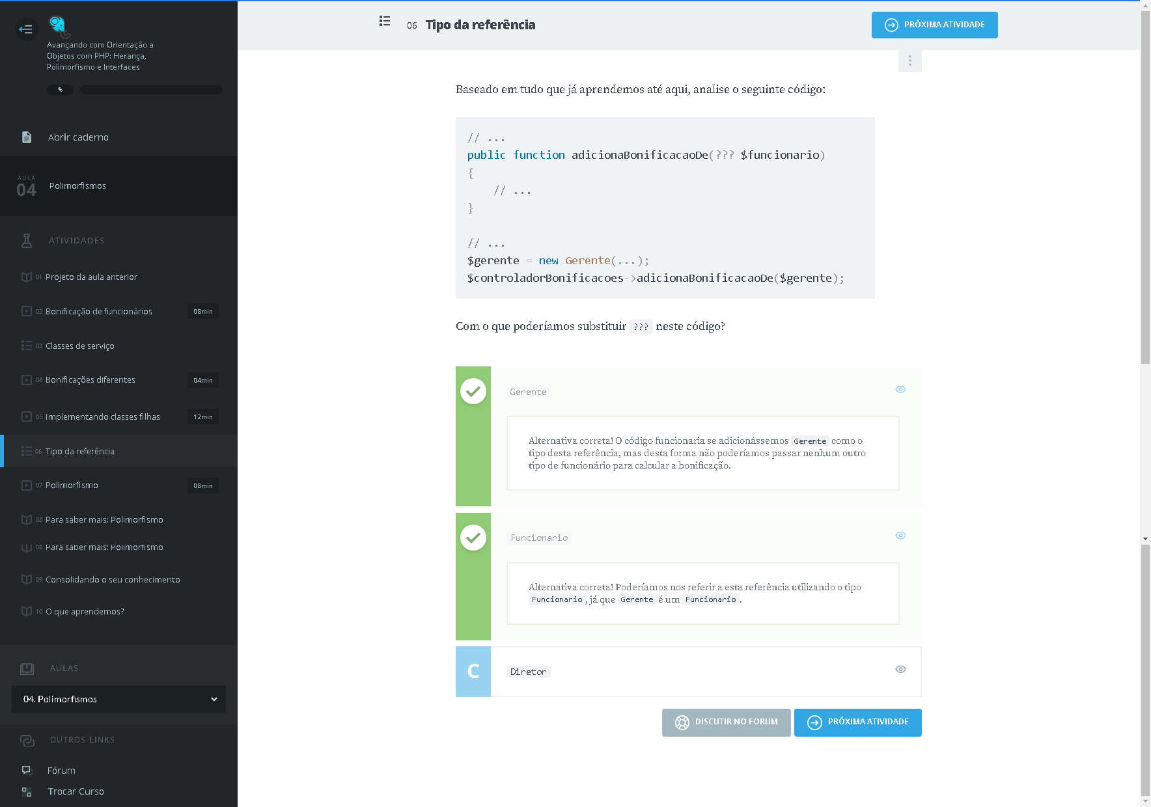Viewport: 1151px width, 807px height.
Task: Open Aula 04 Polimorfismos section header
Action: pyautogui.click(x=118, y=186)
